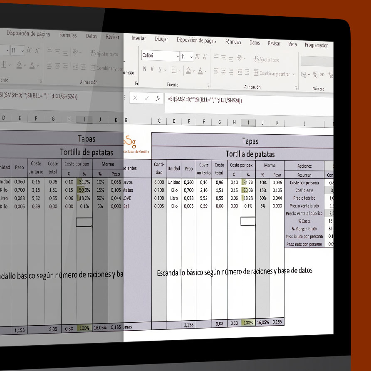Toggle 'Ajustar texto' in the bright ribbon
This screenshot has height=371, width=371.
[x=267, y=59]
